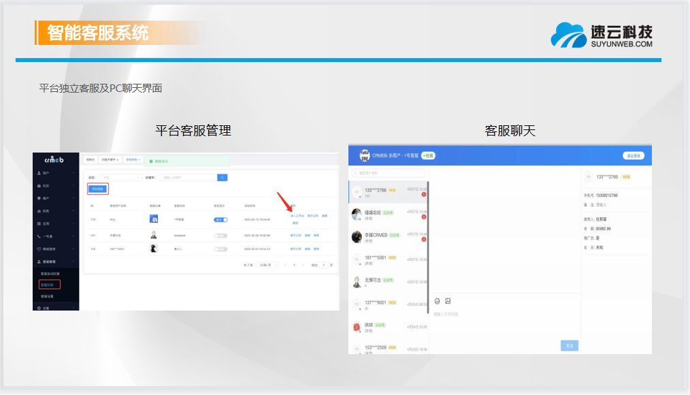Open the status filter dropdown
The image size is (690, 395).
coord(120,177)
